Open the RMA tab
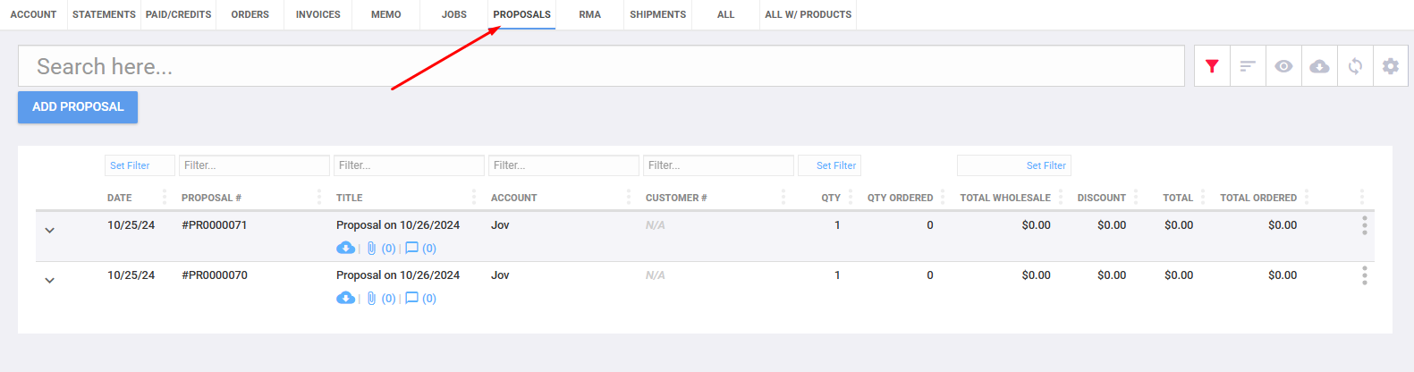Screen dimensions: 1414x372 click(x=590, y=14)
